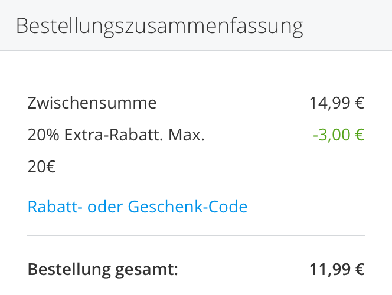Click the bold 11,99 € total amount
392x295 pixels.
(337, 270)
